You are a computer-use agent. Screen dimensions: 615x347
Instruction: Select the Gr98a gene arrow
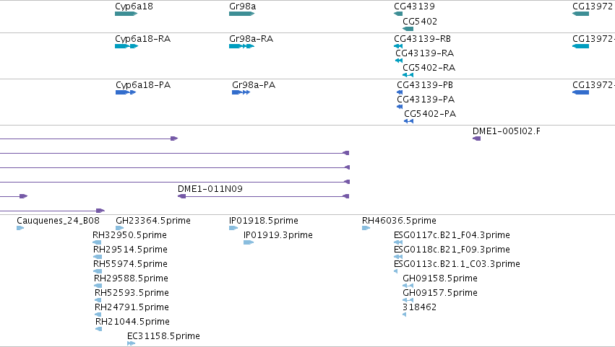coord(241,14)
